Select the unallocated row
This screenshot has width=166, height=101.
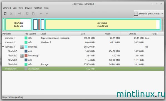(83, 69)
